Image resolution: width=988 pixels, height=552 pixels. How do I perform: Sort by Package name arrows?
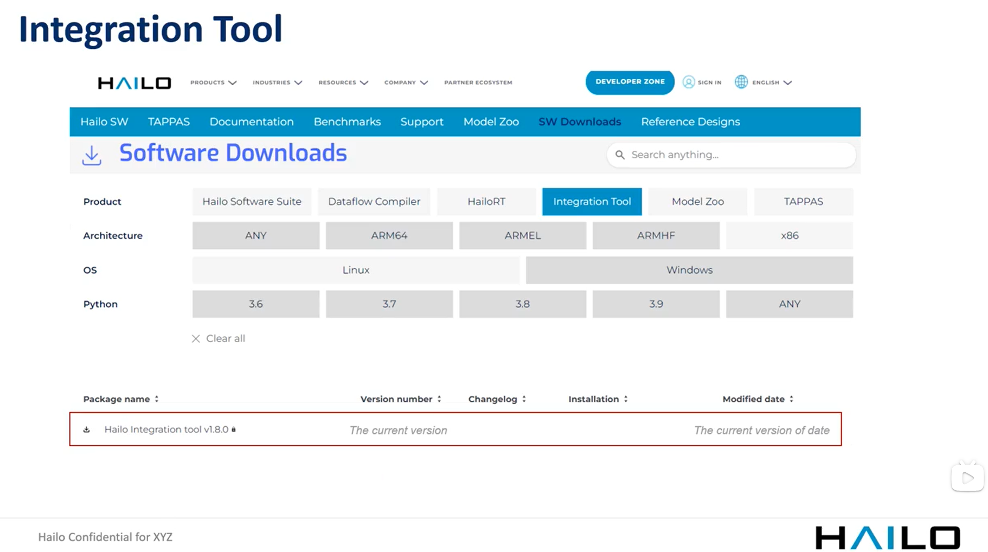tap(157, 399)
